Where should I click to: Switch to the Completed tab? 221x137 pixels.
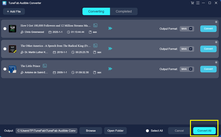(123, 11)
